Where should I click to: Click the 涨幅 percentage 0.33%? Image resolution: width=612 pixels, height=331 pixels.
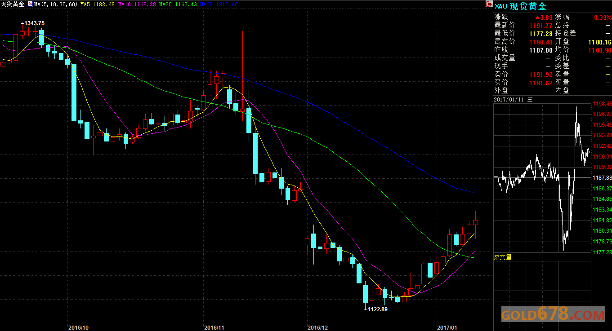click(x=603, y=17)
